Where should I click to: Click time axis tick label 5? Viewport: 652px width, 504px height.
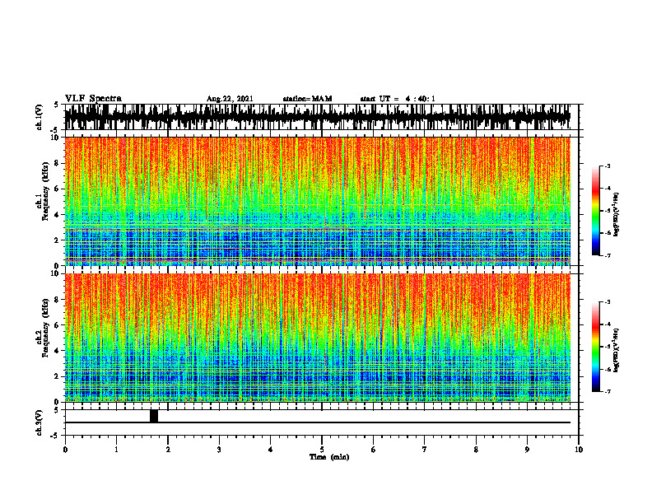pos(322,450)
